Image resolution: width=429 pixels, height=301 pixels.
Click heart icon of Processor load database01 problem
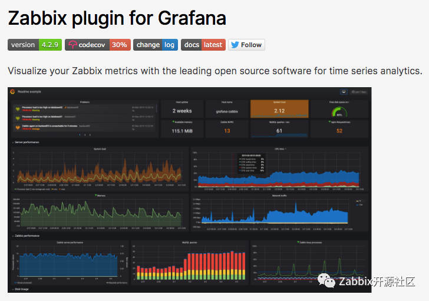point(18,118)
